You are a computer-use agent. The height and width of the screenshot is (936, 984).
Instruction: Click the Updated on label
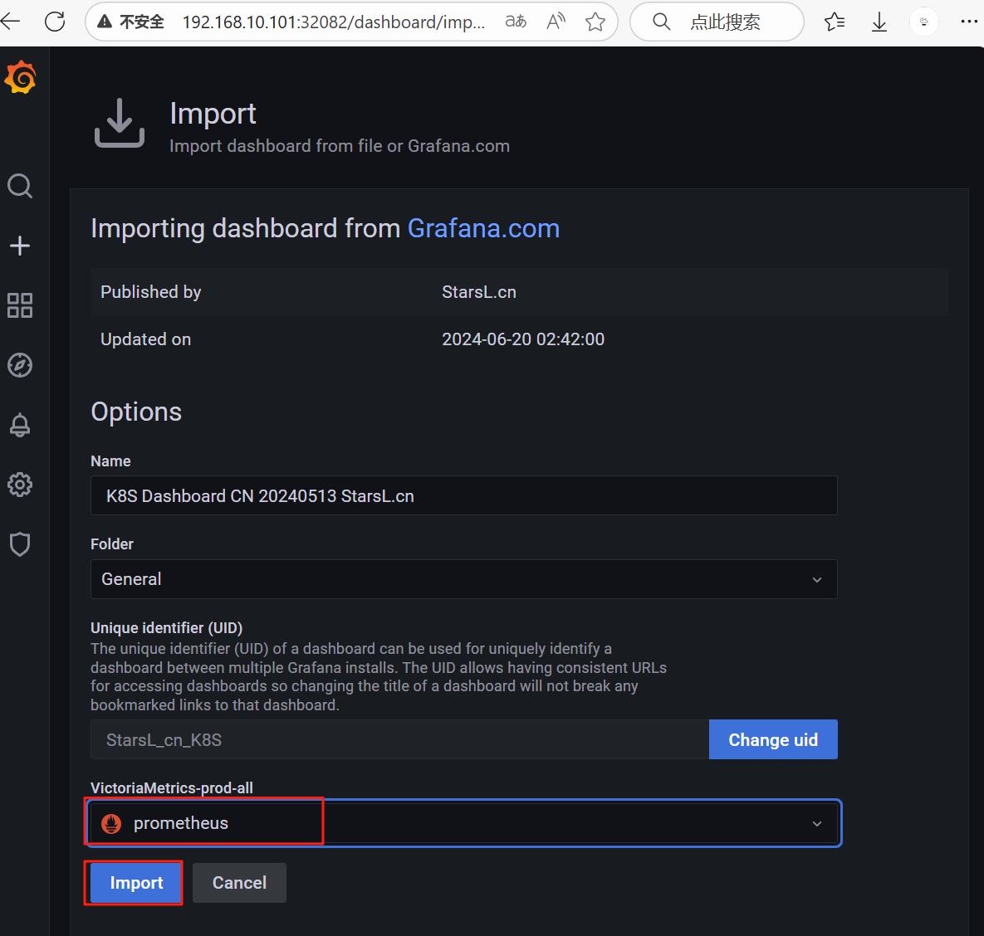145,339
